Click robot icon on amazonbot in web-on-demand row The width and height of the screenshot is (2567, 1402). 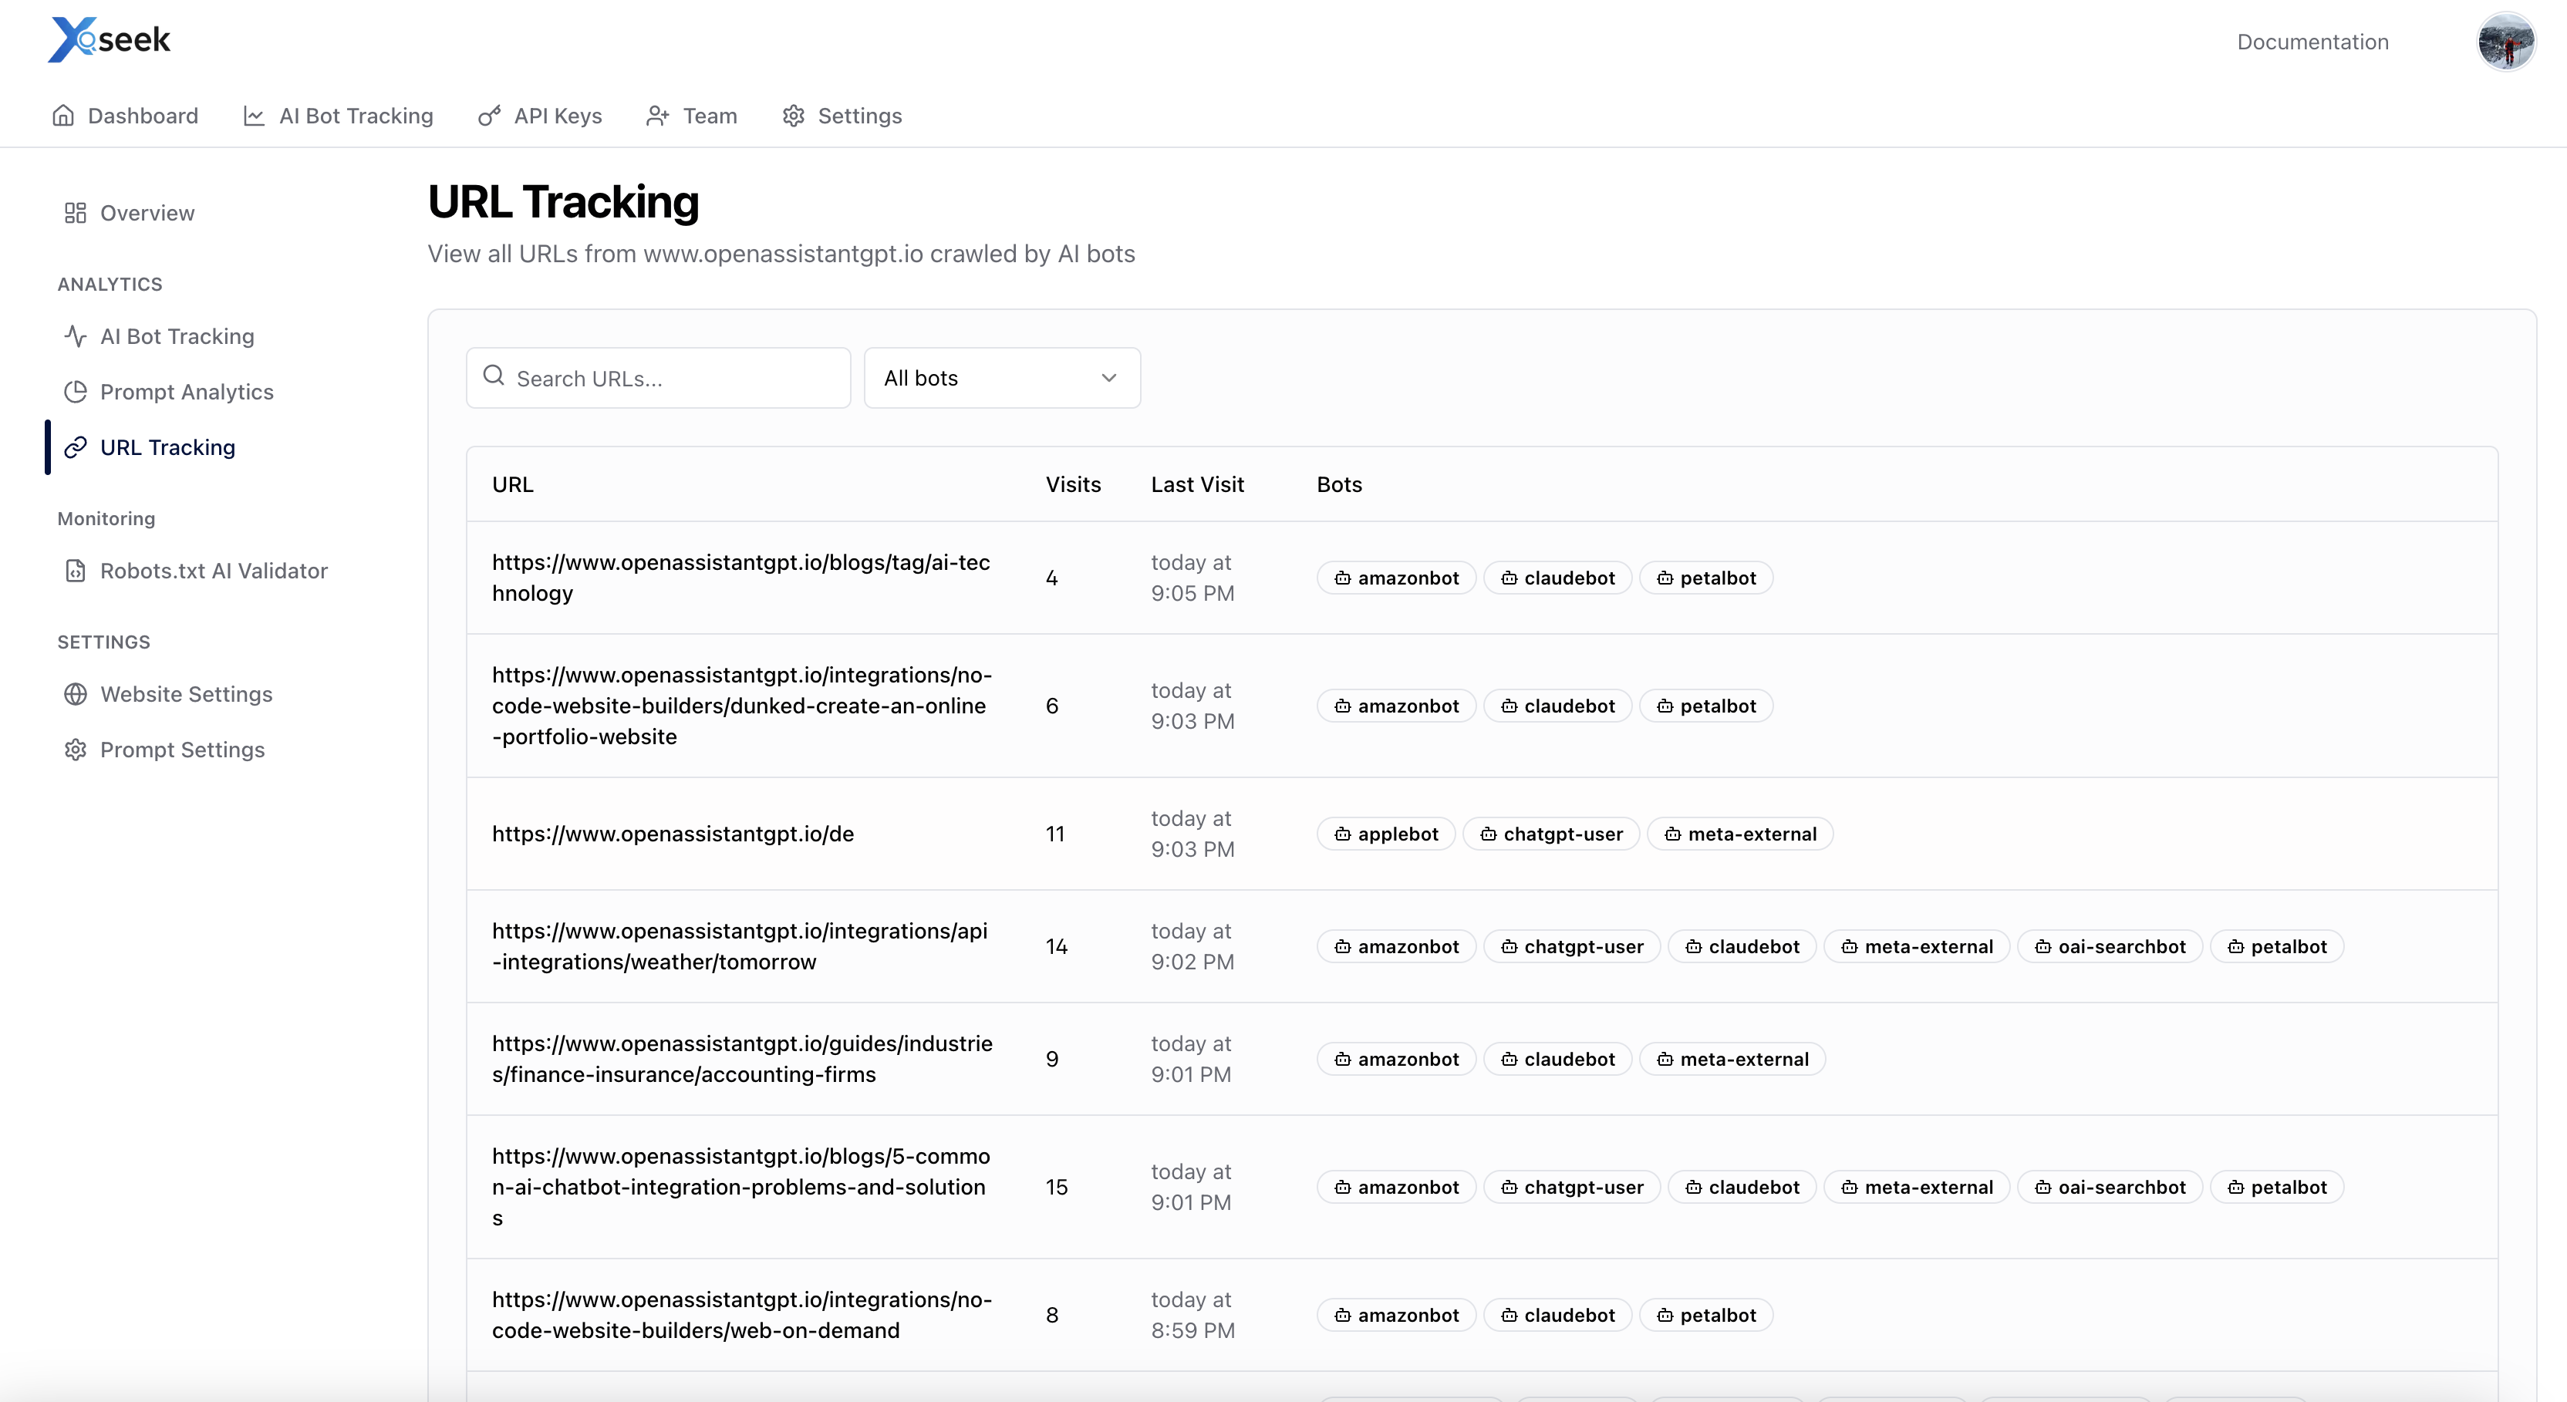[x=1342, y=1316]
